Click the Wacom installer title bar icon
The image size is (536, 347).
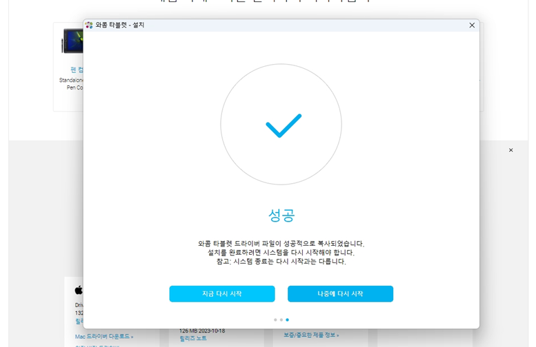(x=89, y=25)
